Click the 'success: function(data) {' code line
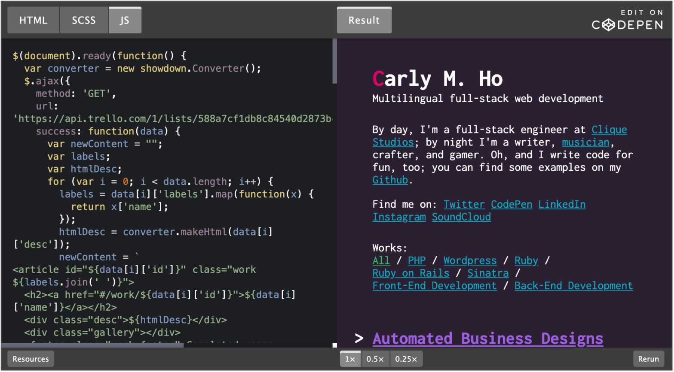Viewport: 674px width, 372px height. coord(108,131)
